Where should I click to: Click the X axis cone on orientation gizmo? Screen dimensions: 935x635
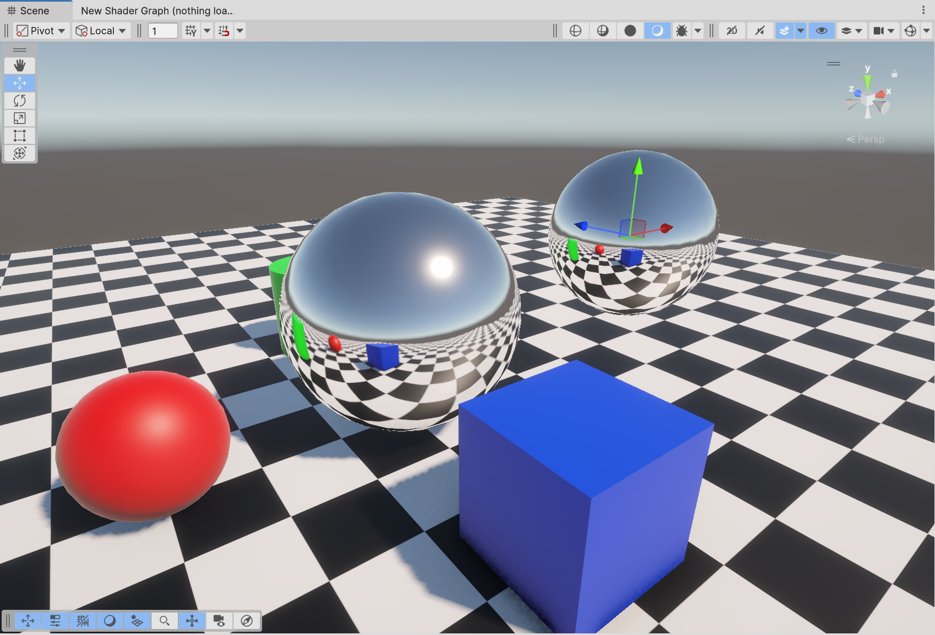(x=881, y=95)
